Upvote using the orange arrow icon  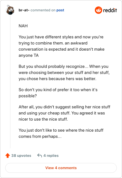pos(8,156)
